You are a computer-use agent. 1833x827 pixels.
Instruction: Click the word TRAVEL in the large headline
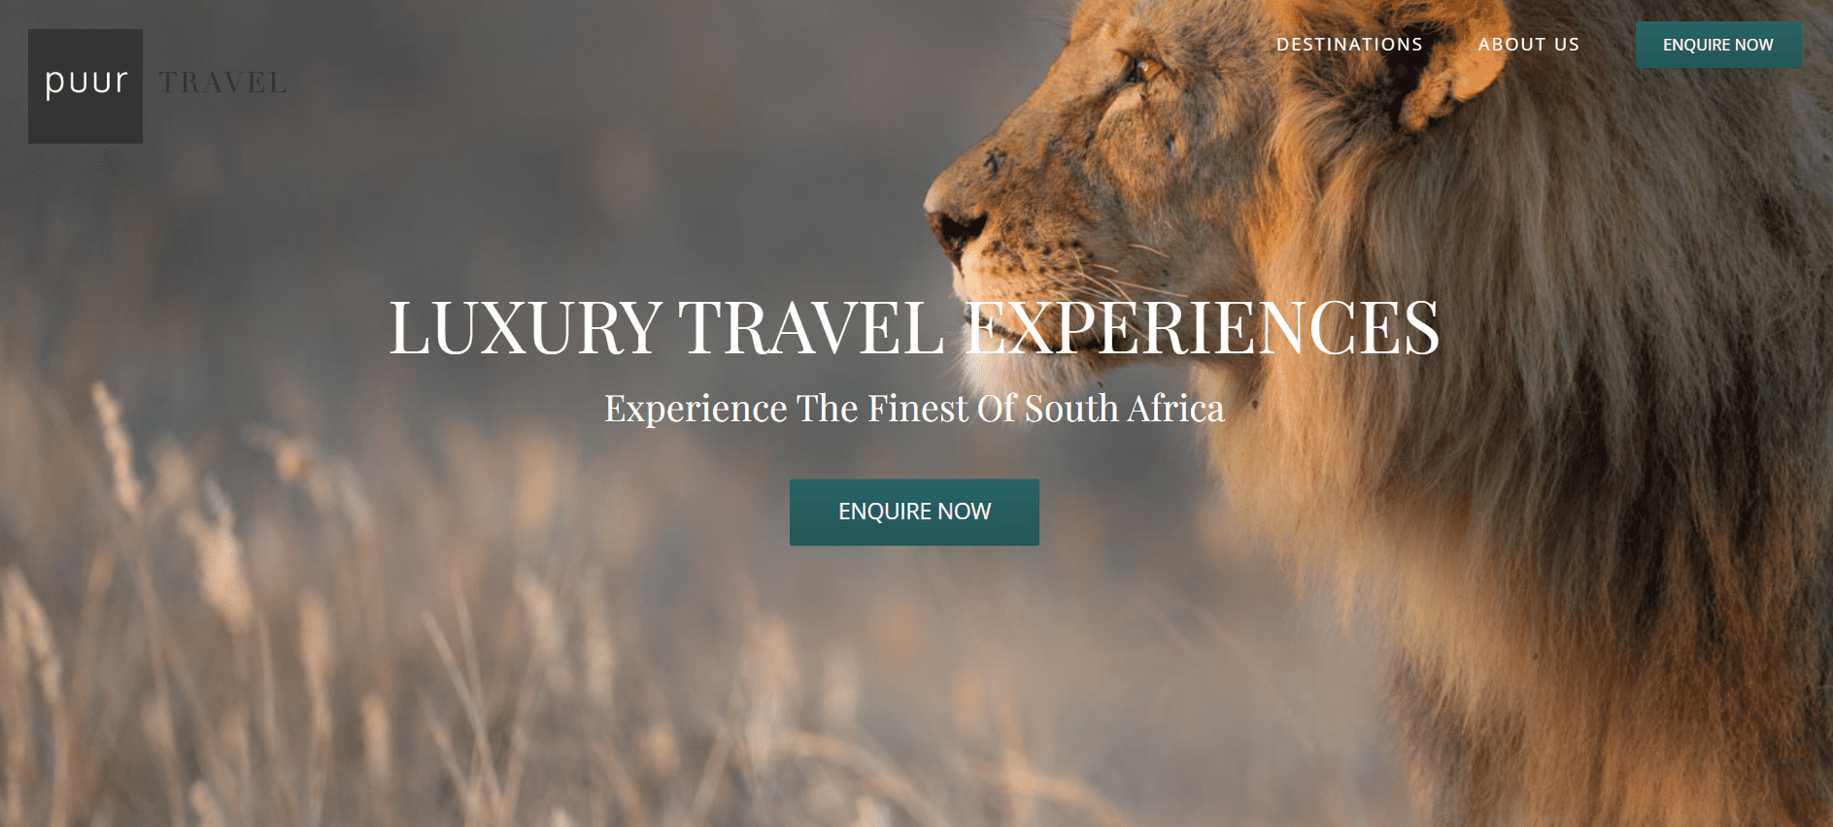click(x=811, y=327)
